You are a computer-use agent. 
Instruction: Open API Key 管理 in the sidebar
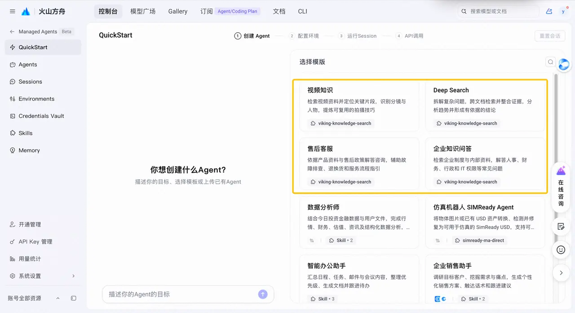click(43, 242)
